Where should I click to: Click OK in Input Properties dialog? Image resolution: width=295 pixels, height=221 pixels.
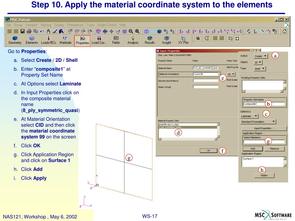click(x=209, y=150)
